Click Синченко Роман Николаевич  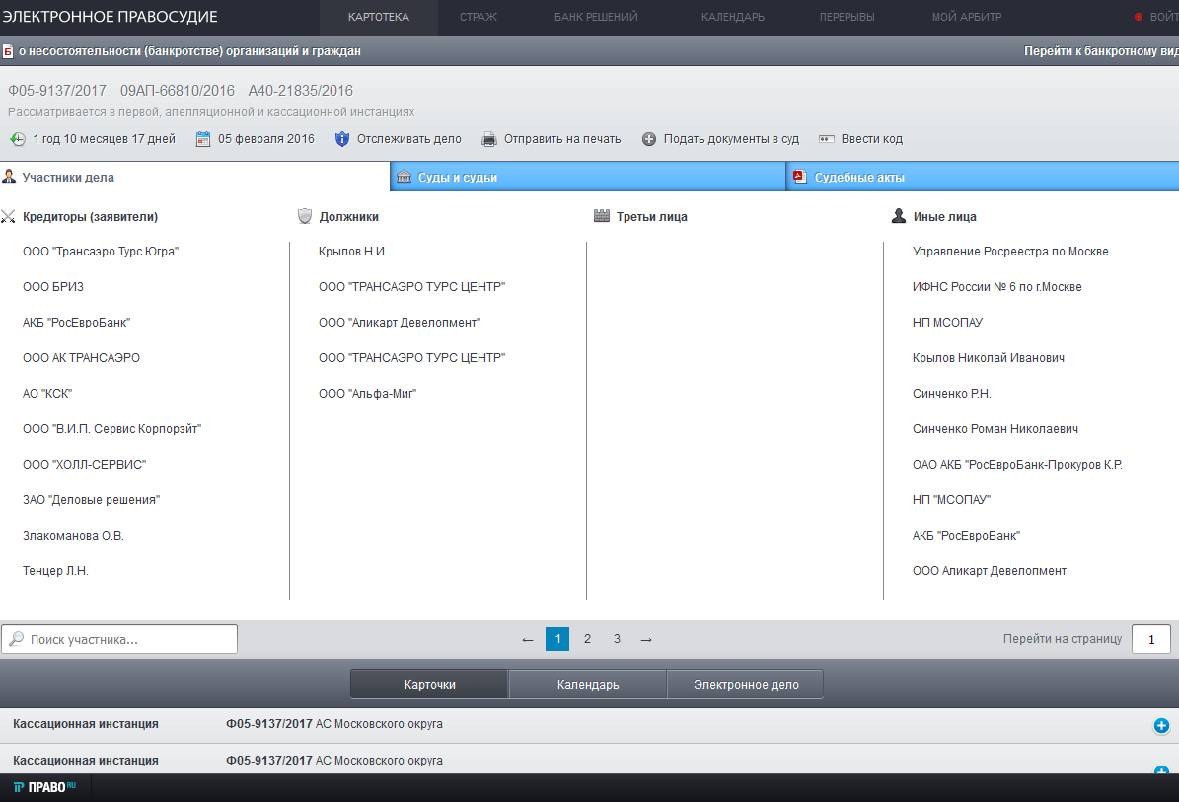995,428
